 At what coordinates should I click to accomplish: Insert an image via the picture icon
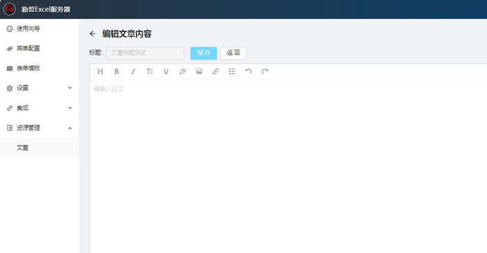point(199,72)
